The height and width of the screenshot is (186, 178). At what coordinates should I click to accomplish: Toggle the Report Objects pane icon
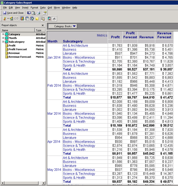22,19
